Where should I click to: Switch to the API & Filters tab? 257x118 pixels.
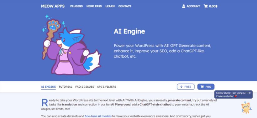(107, 87)
